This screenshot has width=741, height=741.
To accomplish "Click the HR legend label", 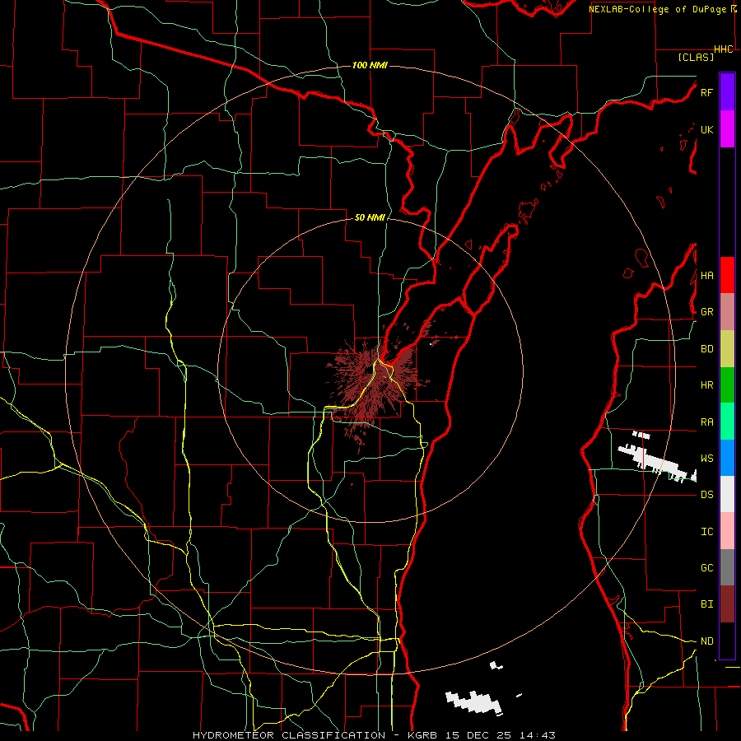I will pyautogui.click(x=706, y=385).
